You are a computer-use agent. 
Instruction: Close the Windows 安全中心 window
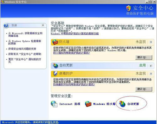[x=154, y=2]
